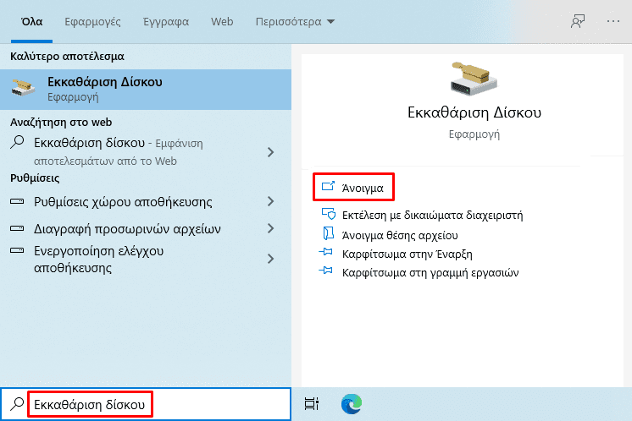
Task: Click the file location folder icon
Action: click(x=329, y=233)
